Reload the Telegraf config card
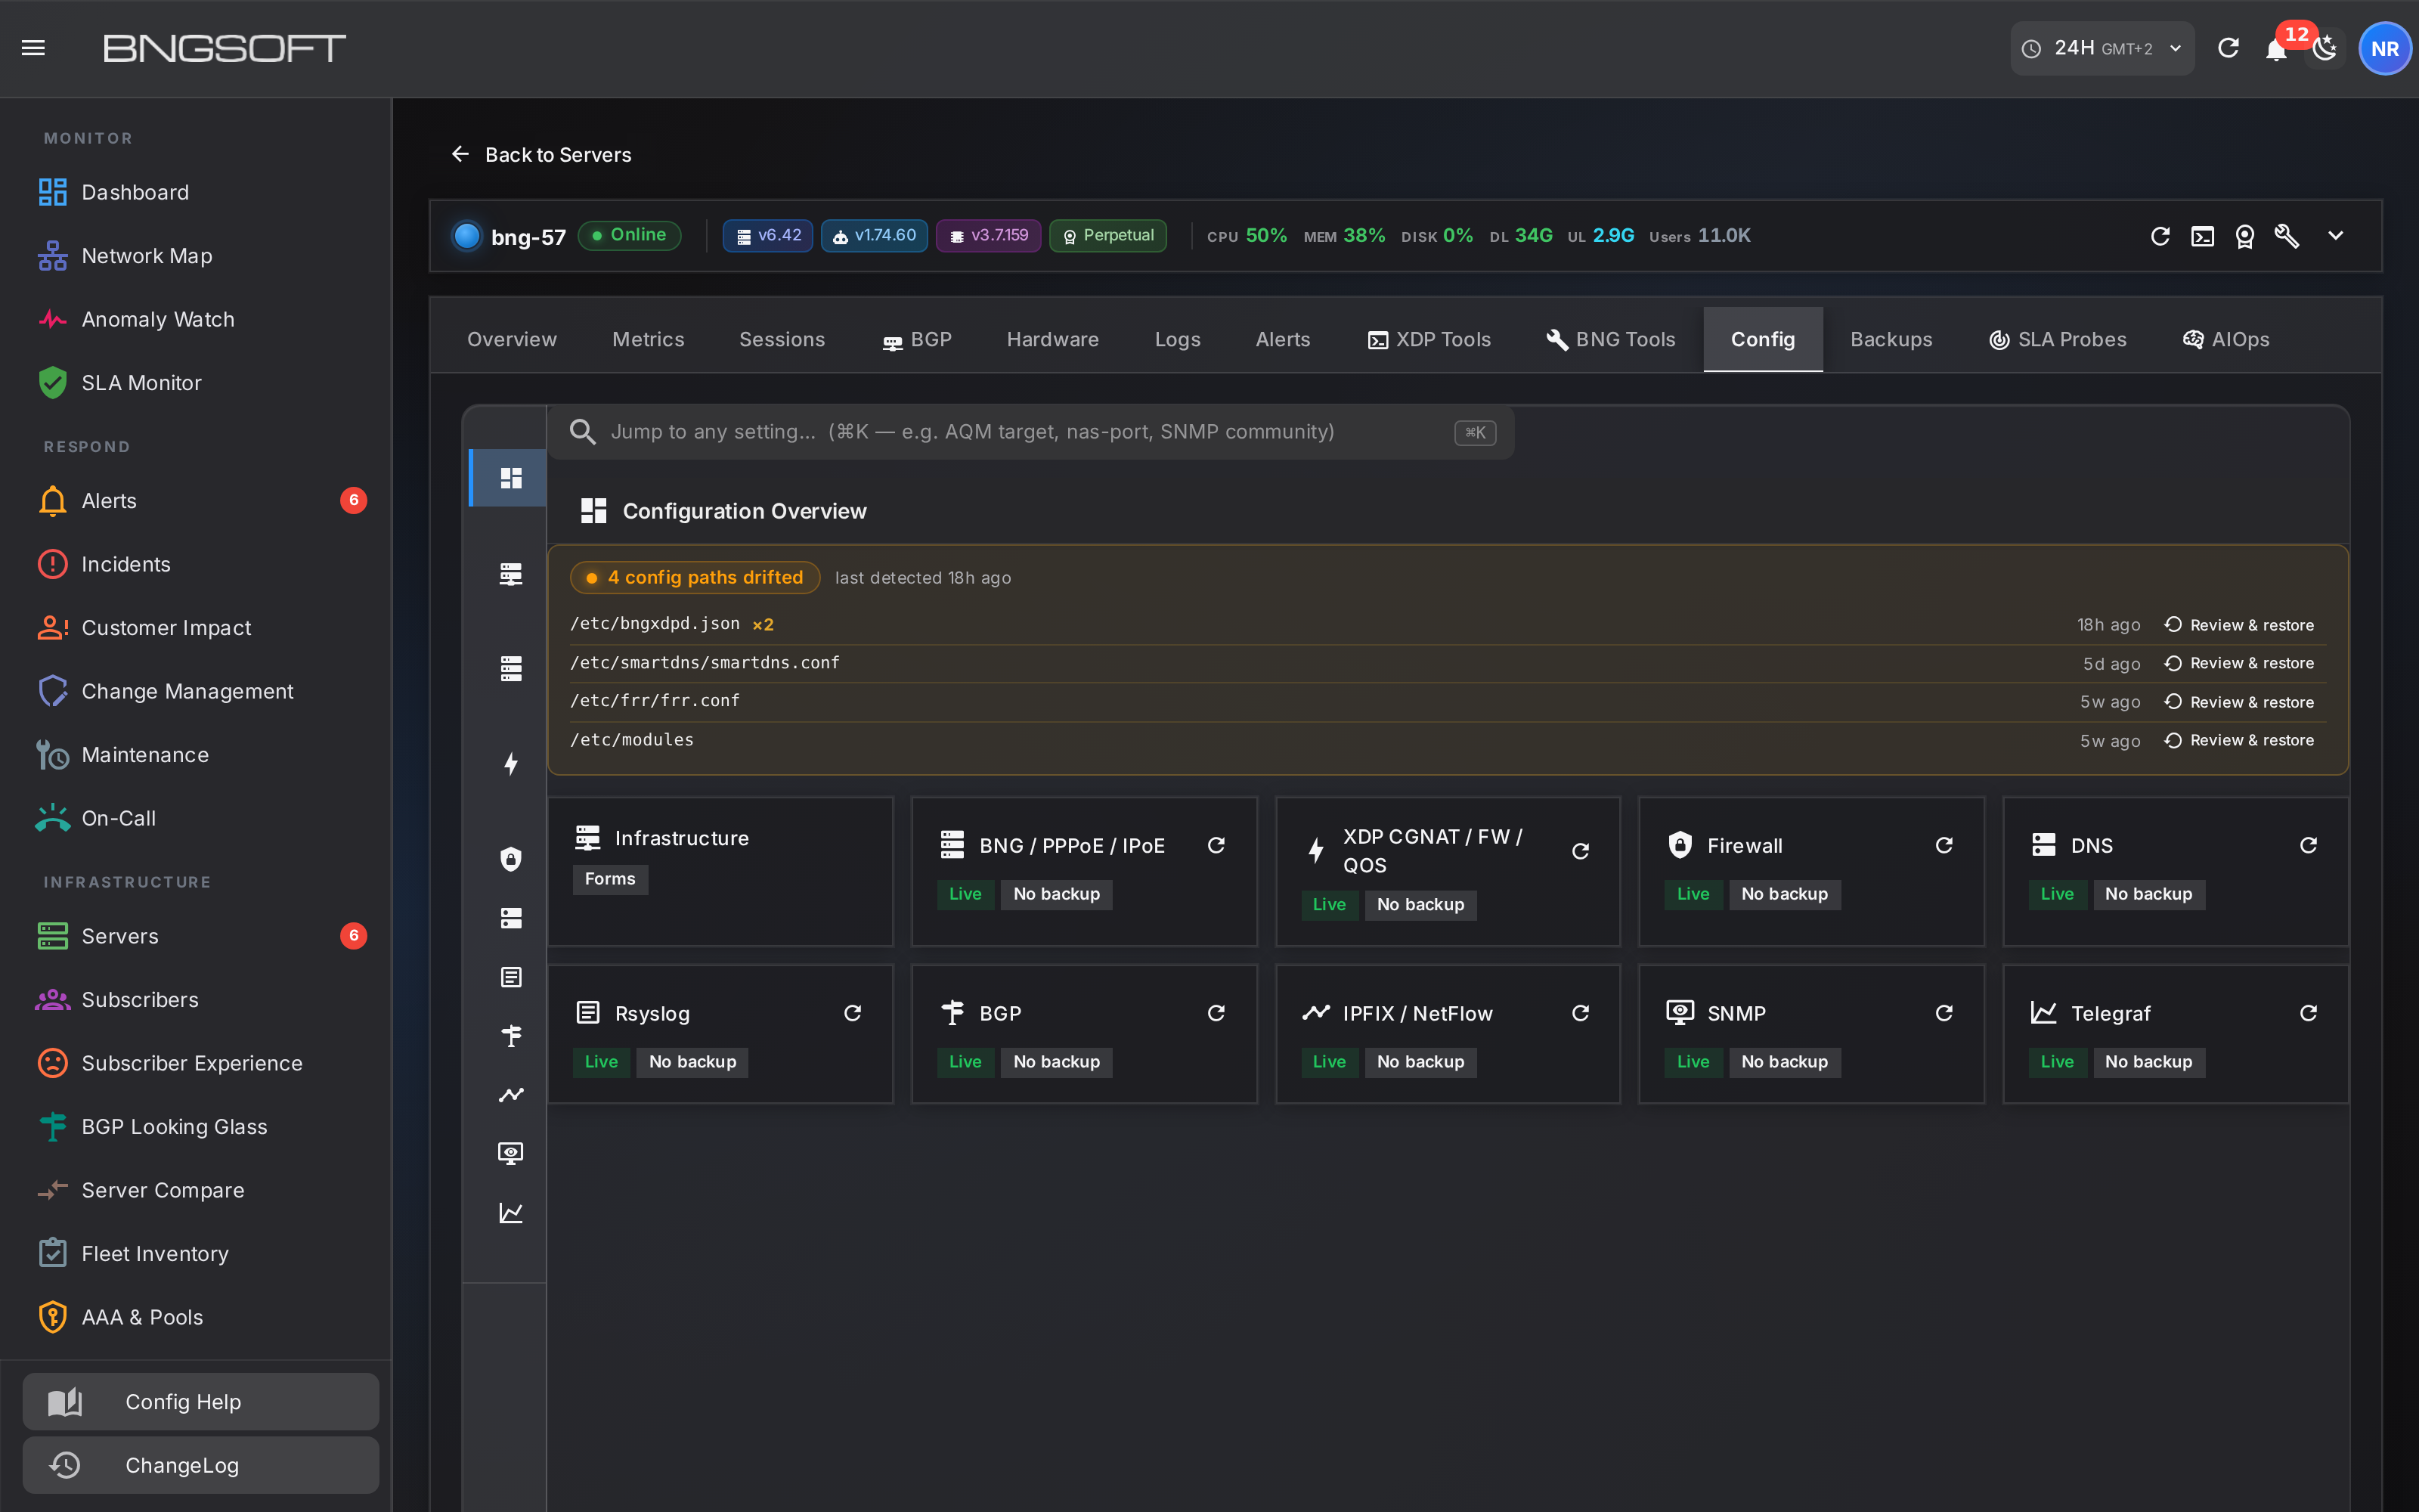This screenshot has height=1512, width=2419. coord(2308,1013)
